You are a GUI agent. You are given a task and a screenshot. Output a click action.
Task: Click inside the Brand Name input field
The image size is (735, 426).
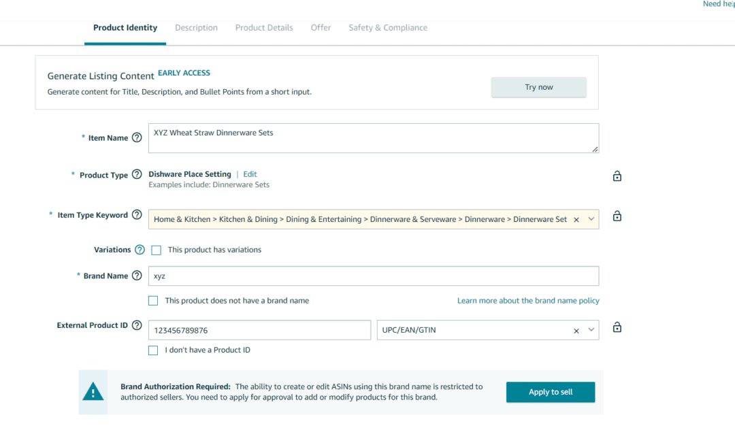pyautogui.click(x=374, y=276)
